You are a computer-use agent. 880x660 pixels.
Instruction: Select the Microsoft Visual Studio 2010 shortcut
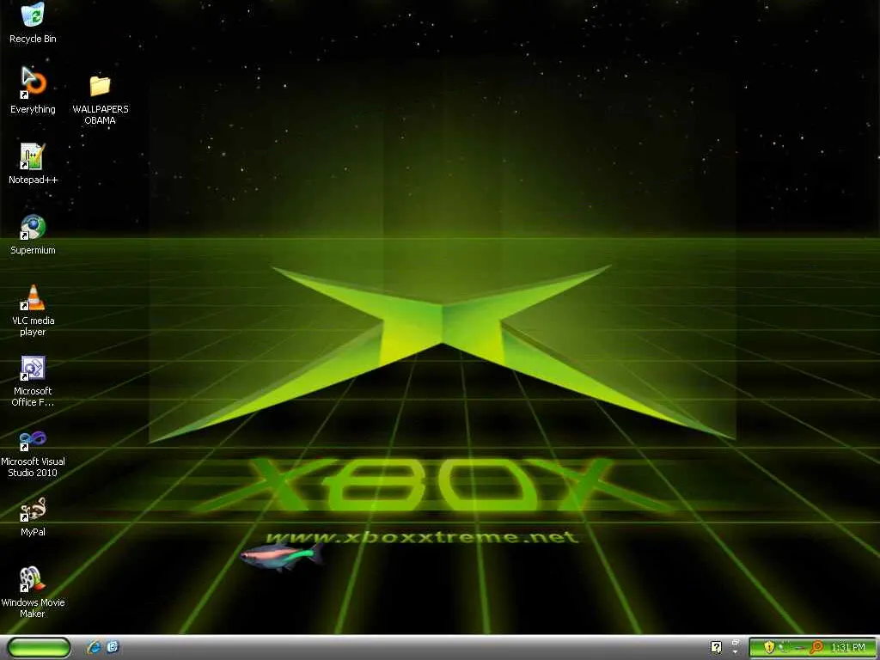33,452
